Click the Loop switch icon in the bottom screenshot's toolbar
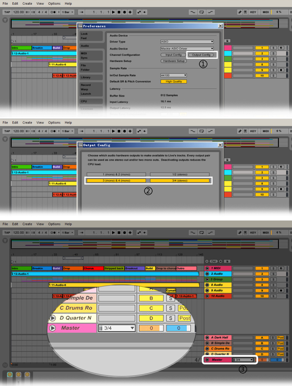This screenshot has height=386, width=292. pos(202,233)
